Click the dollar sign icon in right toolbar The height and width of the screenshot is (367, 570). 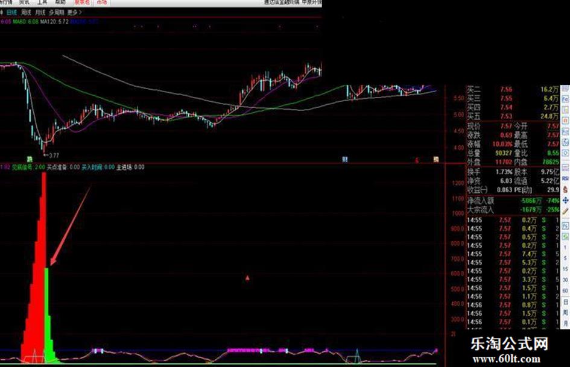(x=565, y=190)
